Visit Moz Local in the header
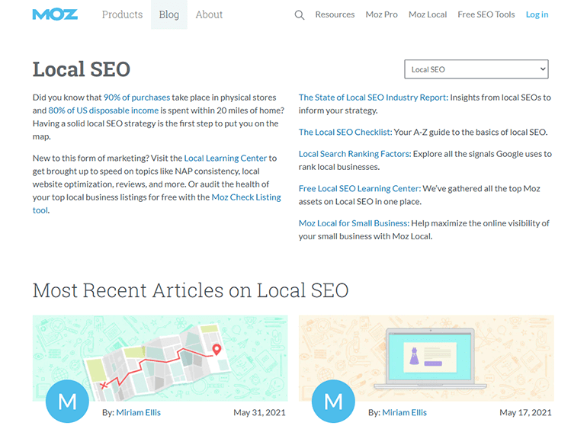587x429 pixels. [x=428, y=14]
